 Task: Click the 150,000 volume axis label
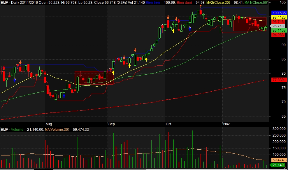[279, 148]
